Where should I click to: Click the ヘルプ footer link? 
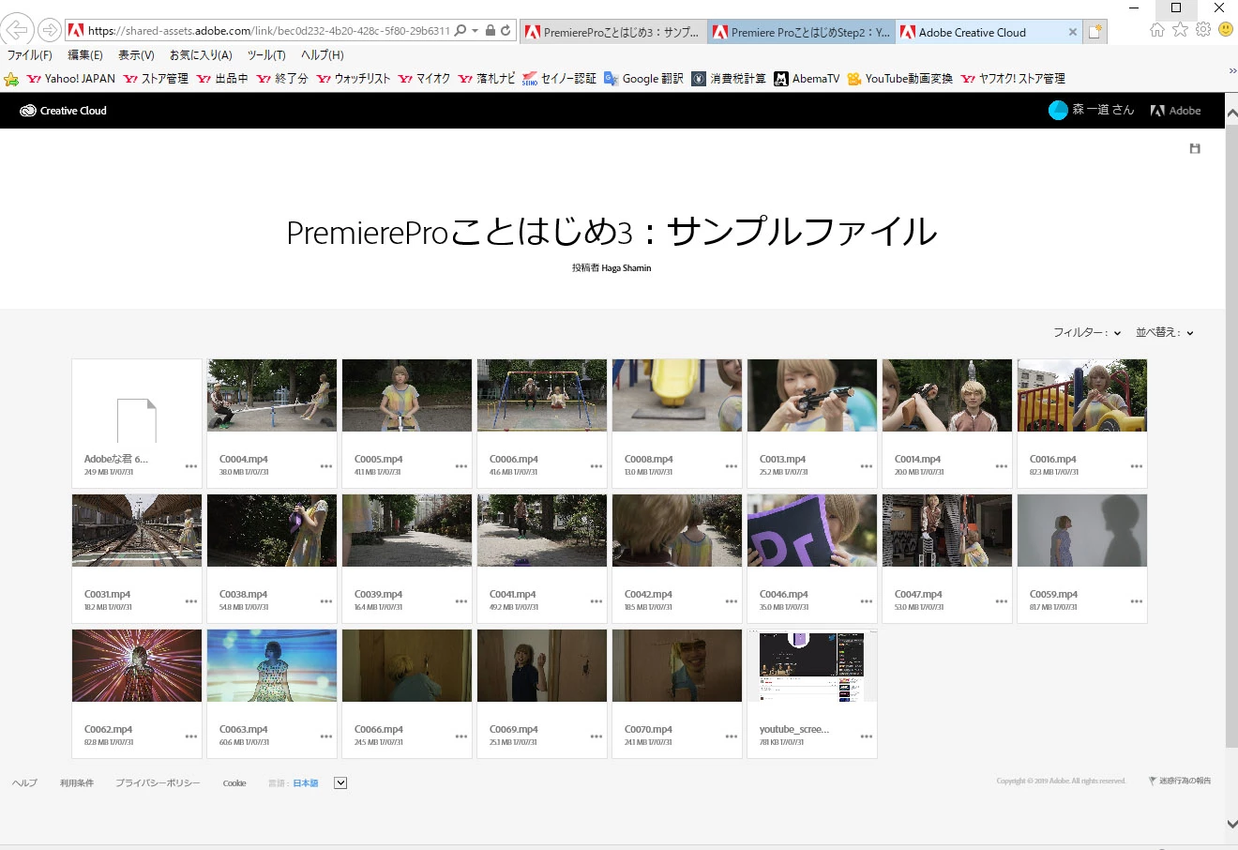(24, 783)
